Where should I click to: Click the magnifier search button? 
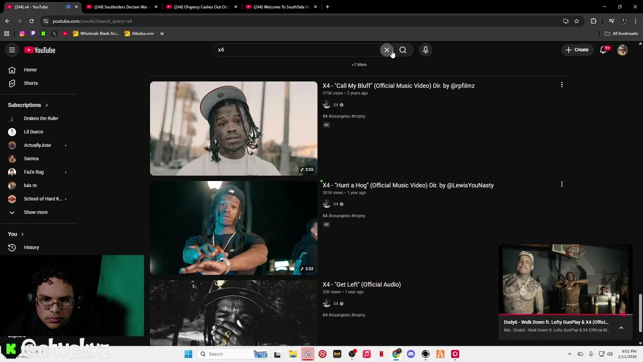(403, 50)
